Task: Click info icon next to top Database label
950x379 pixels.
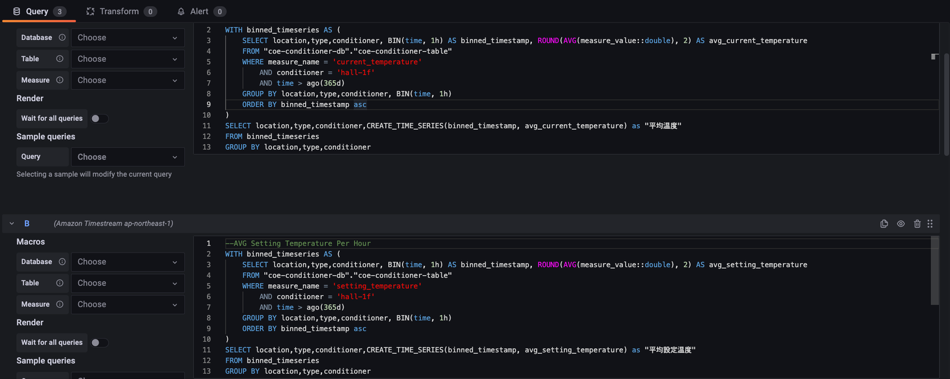Action: click(62, 38)
